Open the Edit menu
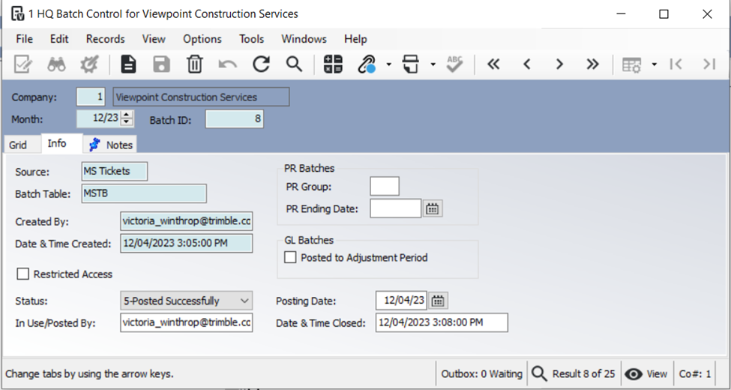Viewport: 731px width, 390px height. (59, 39)
